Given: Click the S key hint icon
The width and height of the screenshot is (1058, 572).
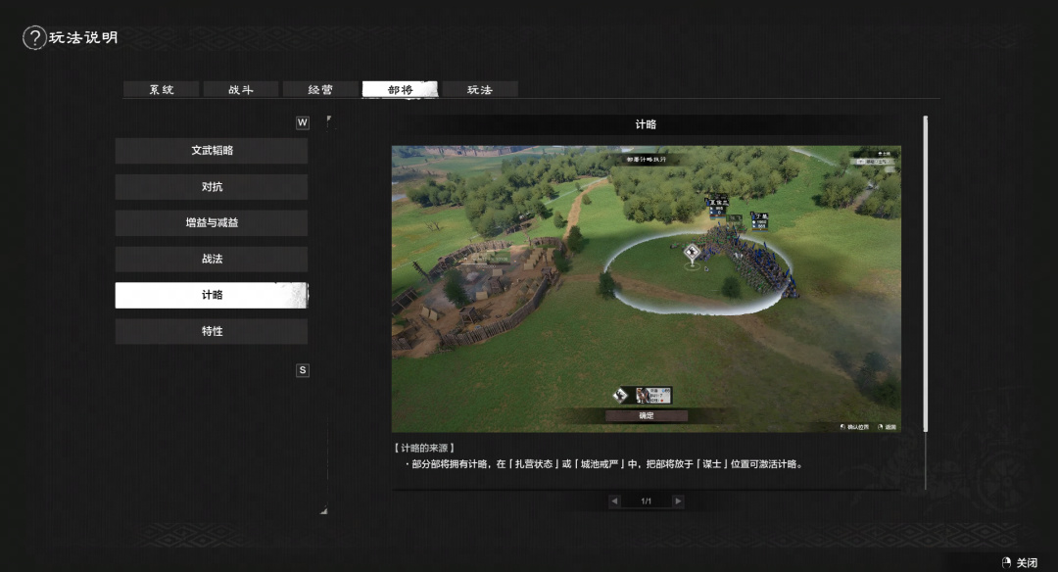Looking at the screenshot, I should [303, 370].
